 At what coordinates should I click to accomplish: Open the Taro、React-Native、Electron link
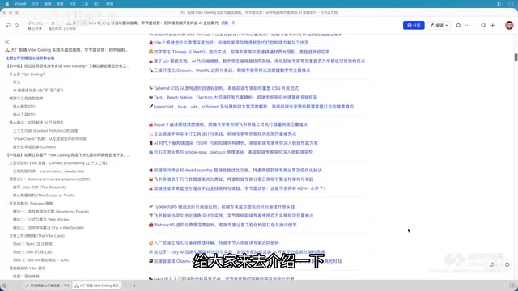tap(236, 97)
